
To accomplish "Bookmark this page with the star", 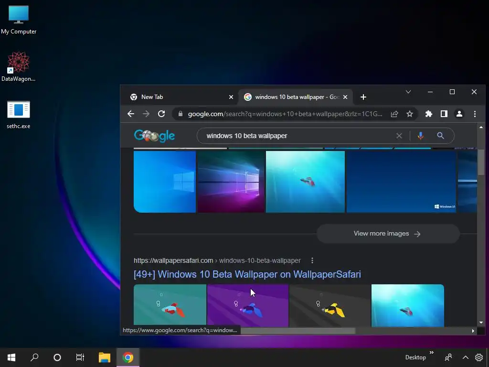I will 410,114.
